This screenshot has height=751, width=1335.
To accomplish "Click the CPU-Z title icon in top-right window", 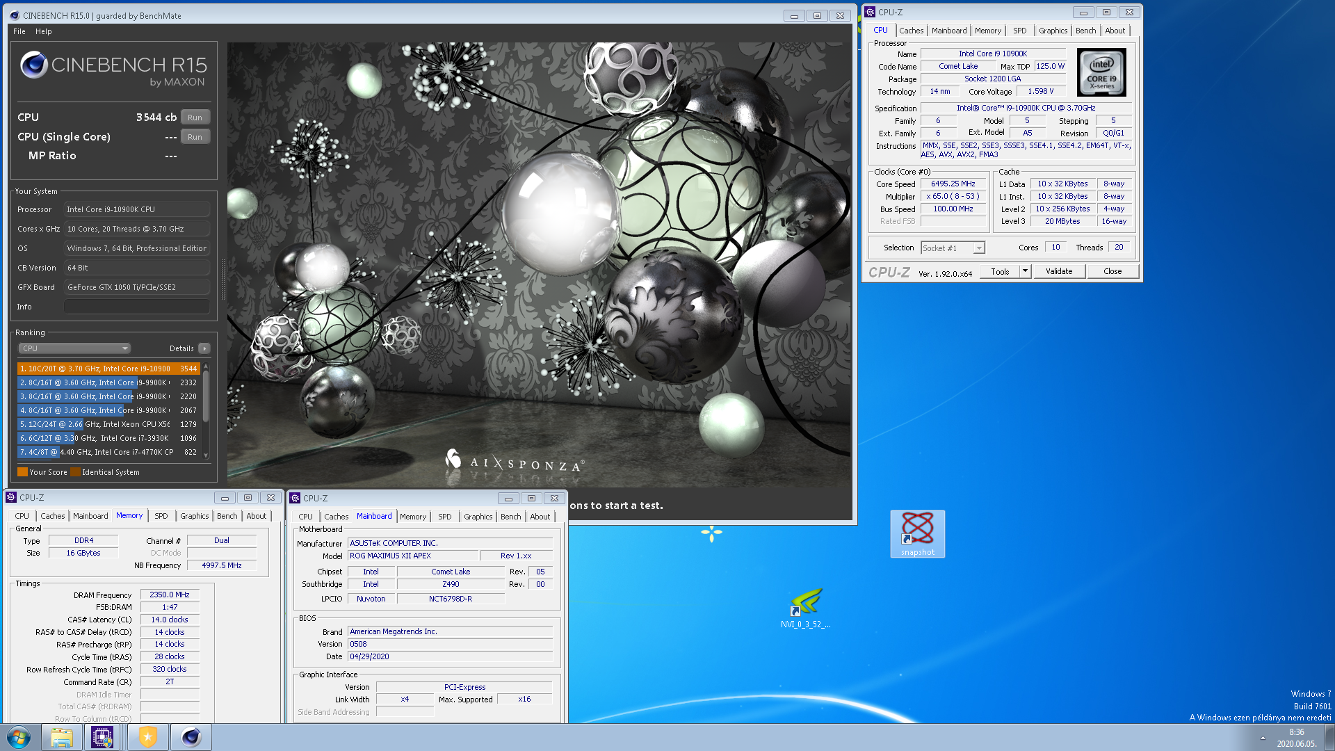I will (x=870, y=12).
